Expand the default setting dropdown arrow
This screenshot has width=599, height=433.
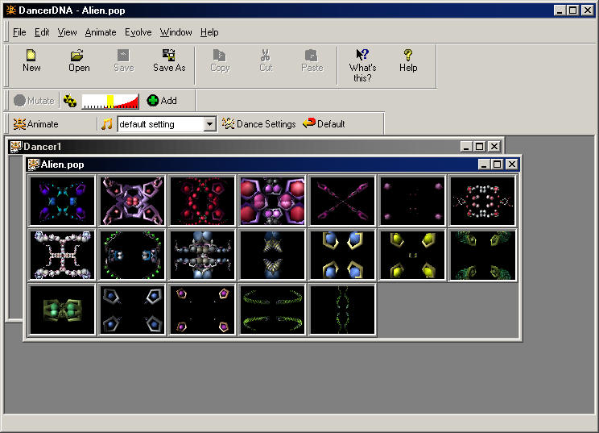pyautogui.click(x=209, y=124)
